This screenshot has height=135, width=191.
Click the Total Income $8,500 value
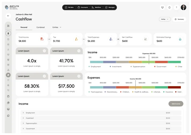pyautogui.click(x=22, y=41)
